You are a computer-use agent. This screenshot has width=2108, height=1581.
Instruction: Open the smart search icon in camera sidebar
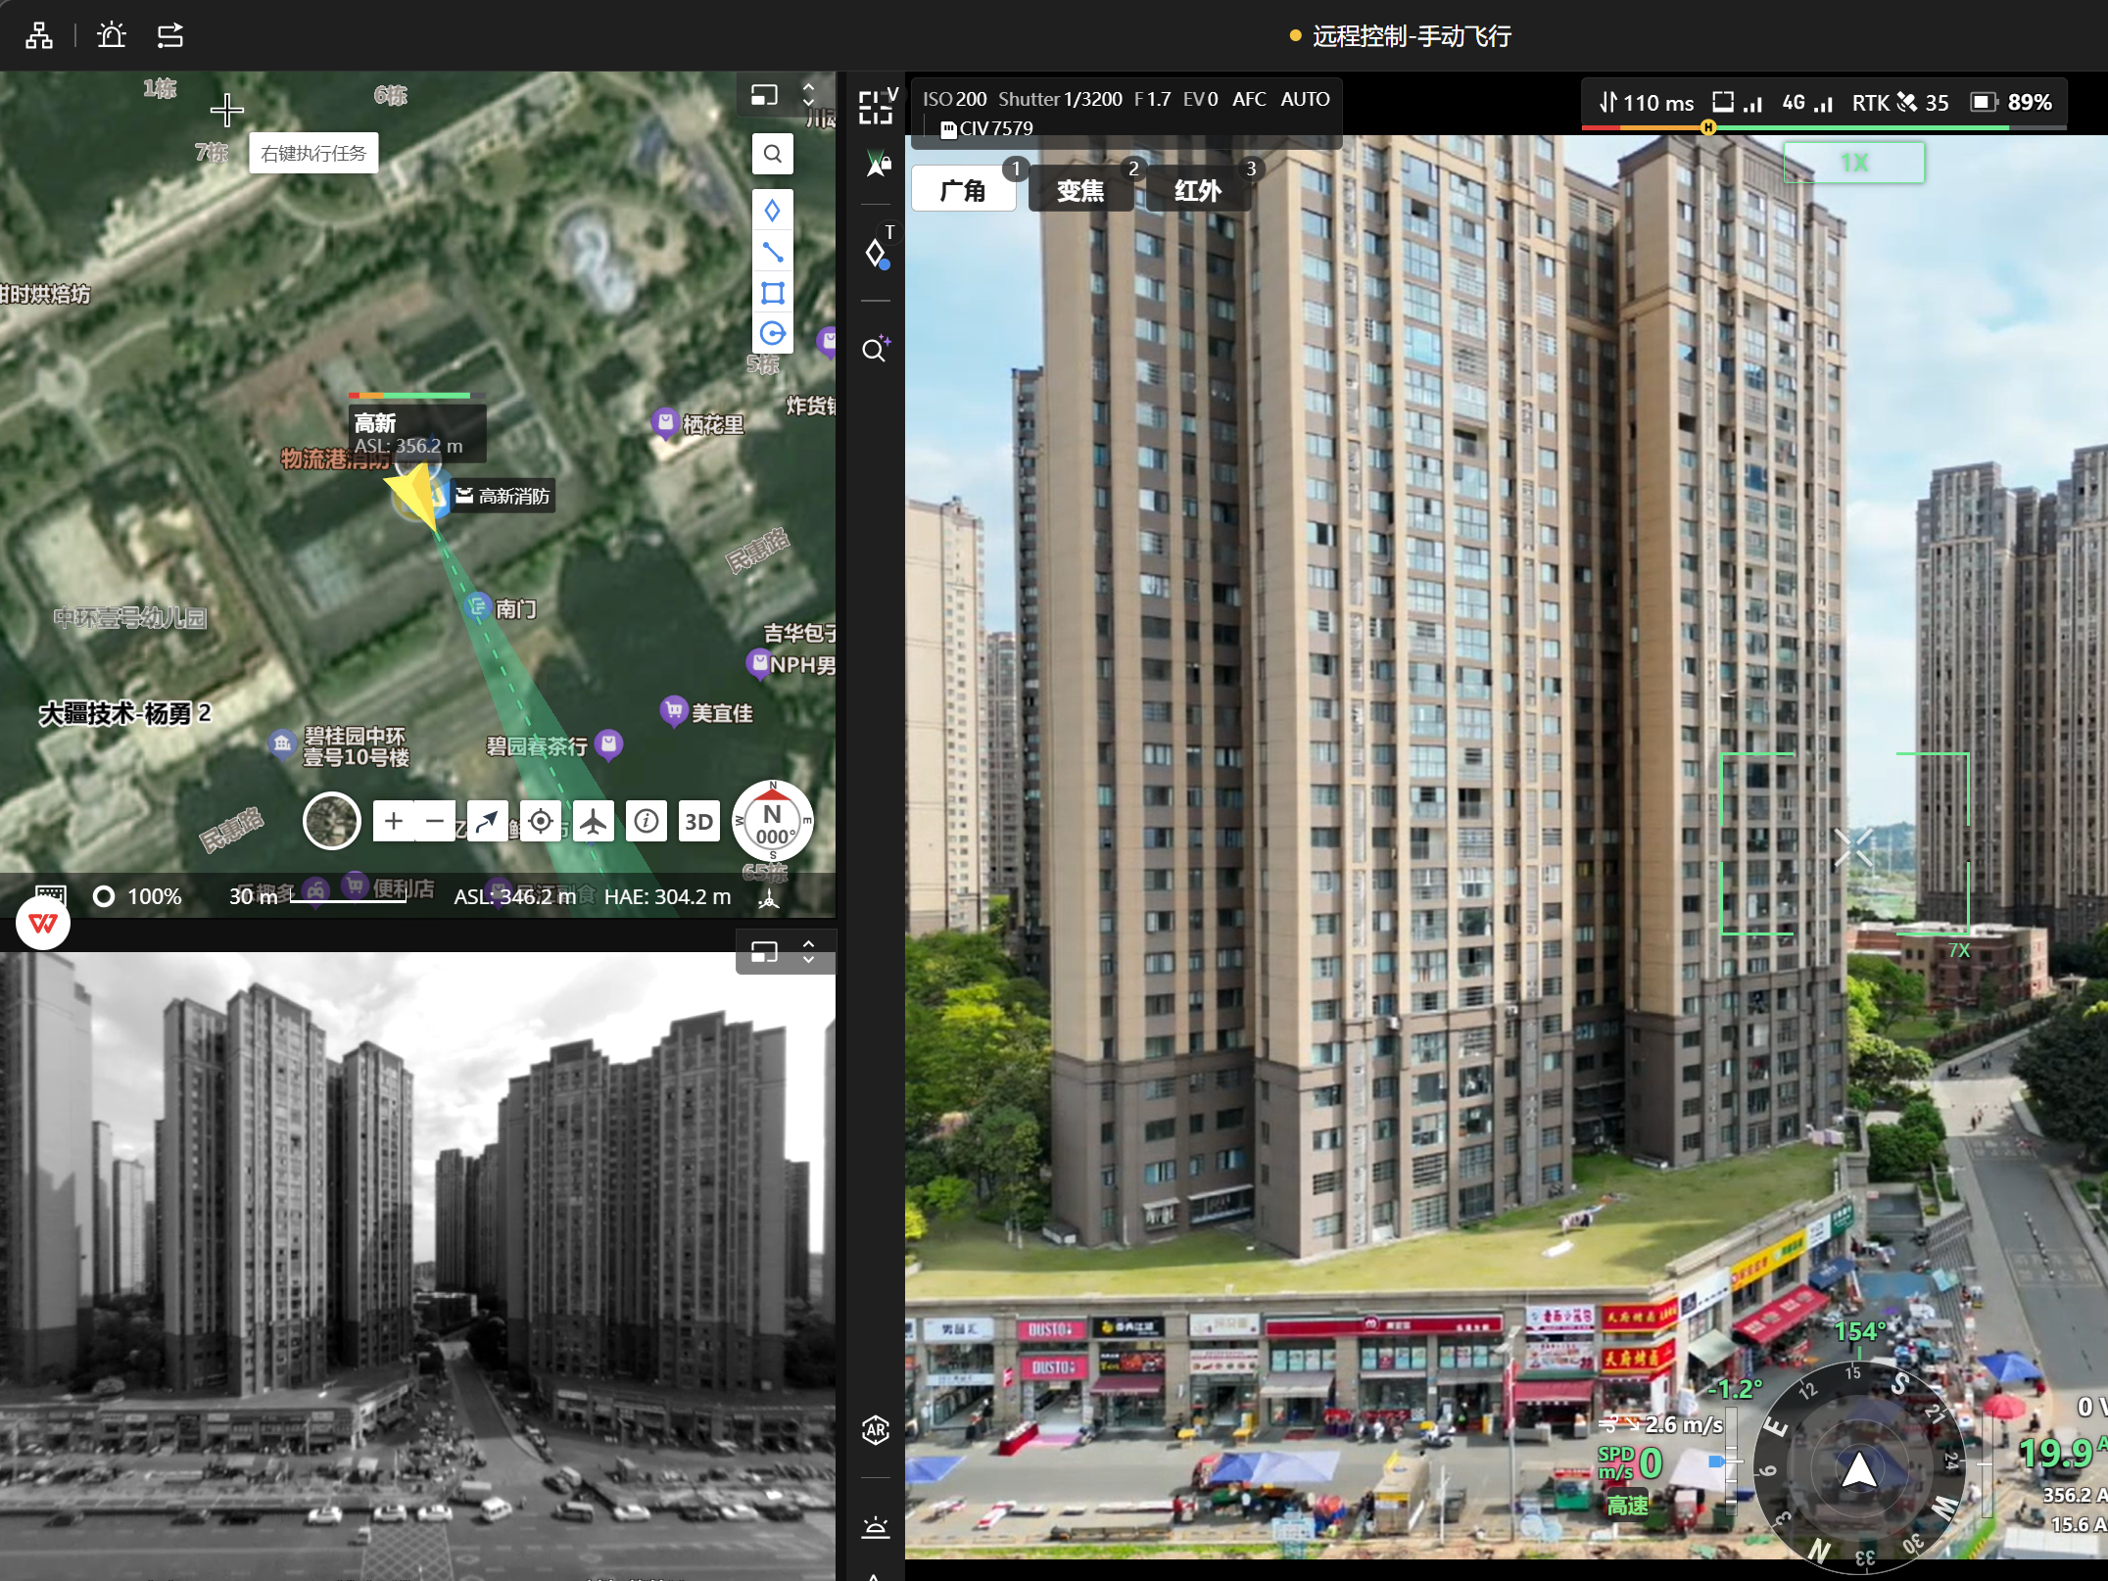pyautogui.click(x=876, y=349)
